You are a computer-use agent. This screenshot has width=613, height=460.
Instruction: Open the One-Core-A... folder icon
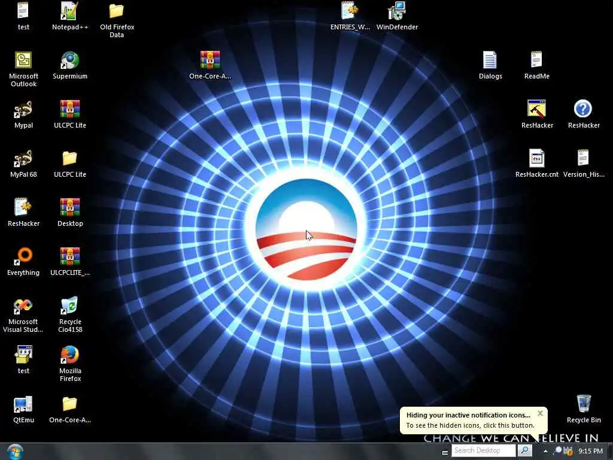click(70, 409)
